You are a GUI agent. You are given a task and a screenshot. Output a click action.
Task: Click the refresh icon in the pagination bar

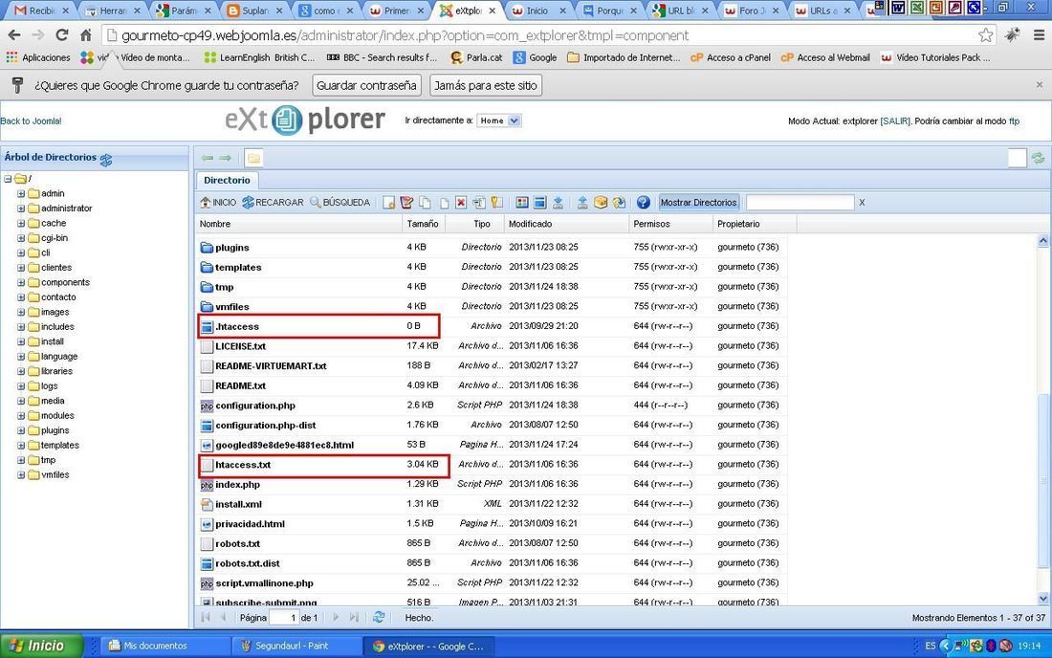(379, 617)
